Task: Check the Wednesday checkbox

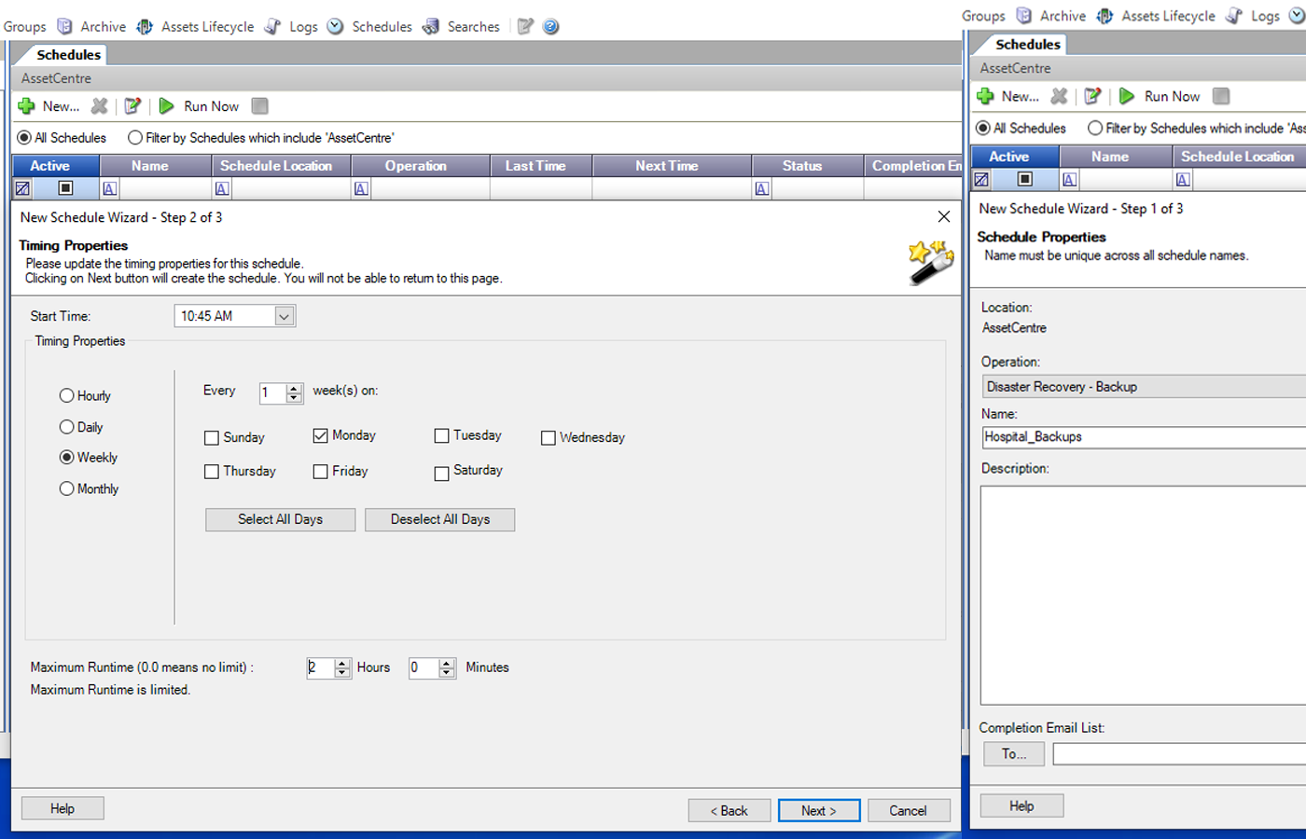Action: 548,437
